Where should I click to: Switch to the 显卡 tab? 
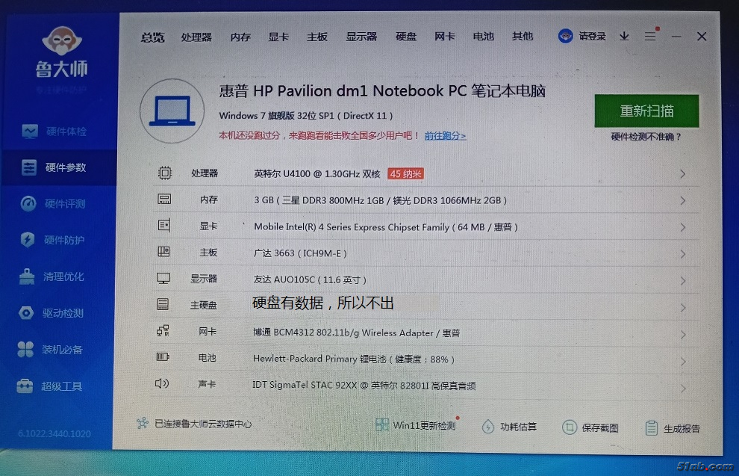tap(278, 37)
